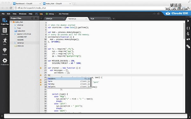Open the Deploy panel in sidebar
The image size is (191, 119).
coord(5,51)
